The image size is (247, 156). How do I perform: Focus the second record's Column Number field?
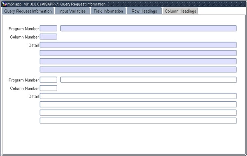point(49,88)
